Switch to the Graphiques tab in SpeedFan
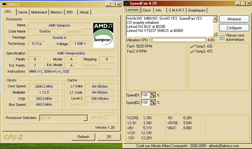 click(x=197, y=10)
